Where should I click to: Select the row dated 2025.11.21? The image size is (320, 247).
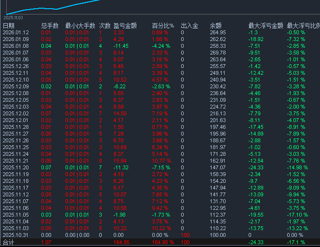15,161
